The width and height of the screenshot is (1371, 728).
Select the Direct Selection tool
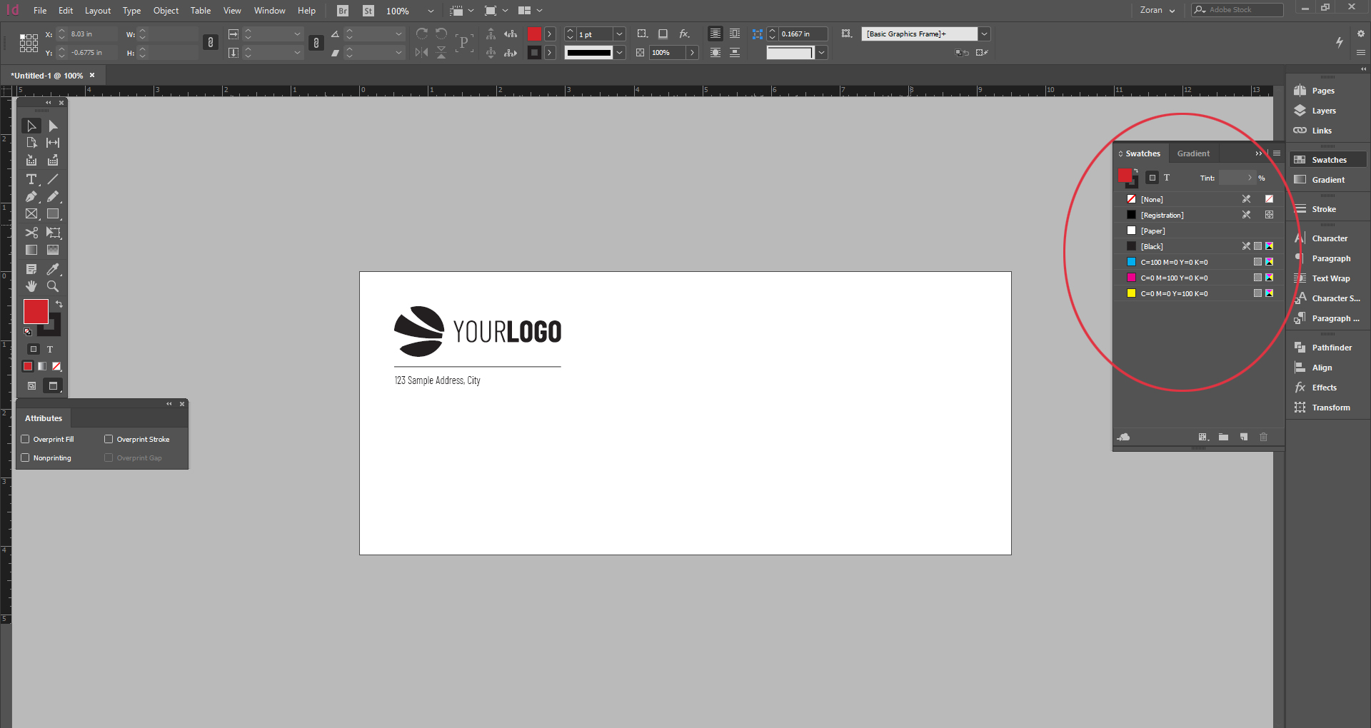53,126
